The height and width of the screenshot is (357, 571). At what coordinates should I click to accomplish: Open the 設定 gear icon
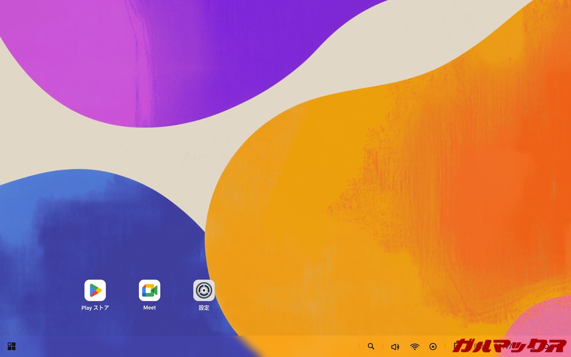pyautogui.click(x=204, y=291)
